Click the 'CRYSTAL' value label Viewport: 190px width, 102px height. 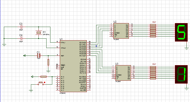[46, 35]
